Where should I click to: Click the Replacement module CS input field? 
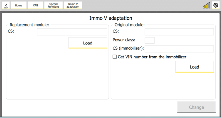pyautogui.click(x=72, y=32)
